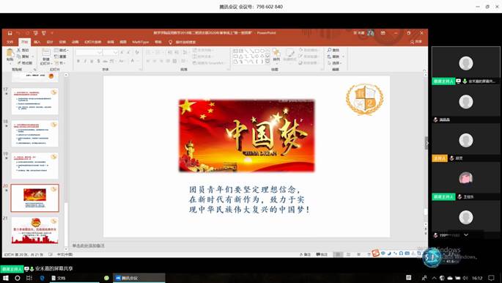Open the font name dropdown box
The image size is (502, 283).
(x=89, y=52)
